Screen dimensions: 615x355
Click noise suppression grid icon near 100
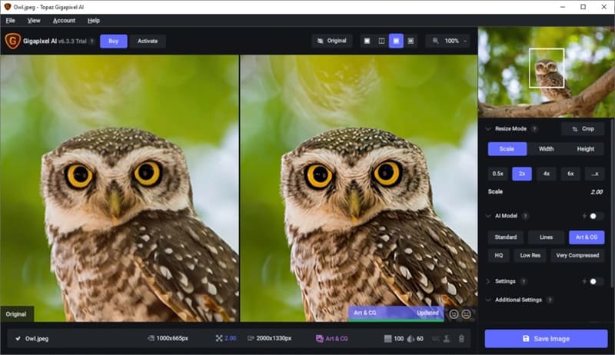[388, 339]
